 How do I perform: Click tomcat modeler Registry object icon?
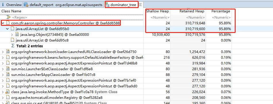coord(8,97)
